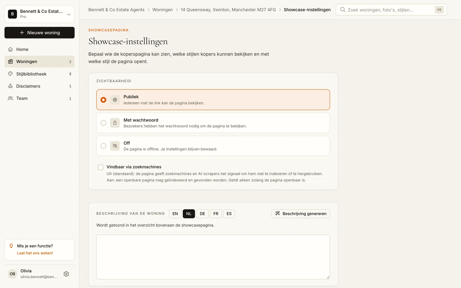Click the Home house icon in sidebar
This screenshot has width=461, height=288.
pyautogui.click(x=11, y=49)
